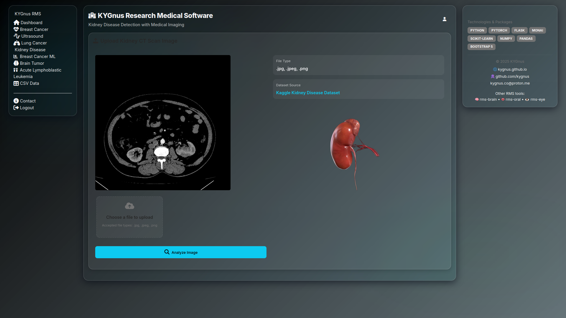Open Lung Cancer using the lungs icon
The width and height of the screenshot is (566, 318).
coord(16,43)
